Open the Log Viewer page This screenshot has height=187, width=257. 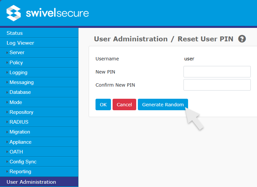tap(20, 43)
